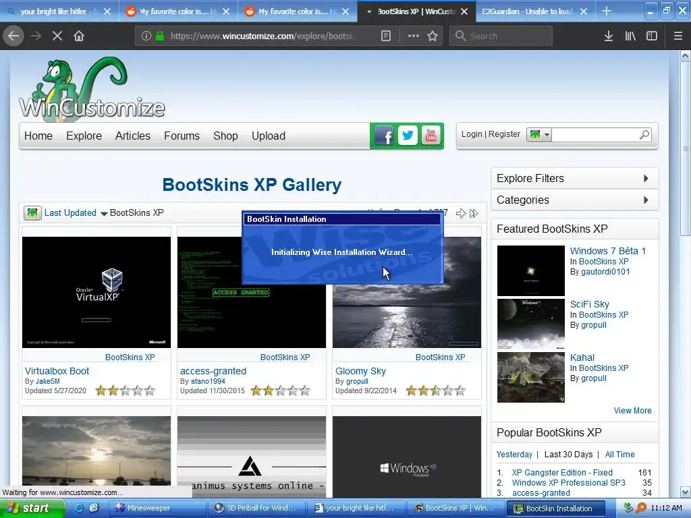Open Shop in site navigation
691x518 pixels.
225,136
